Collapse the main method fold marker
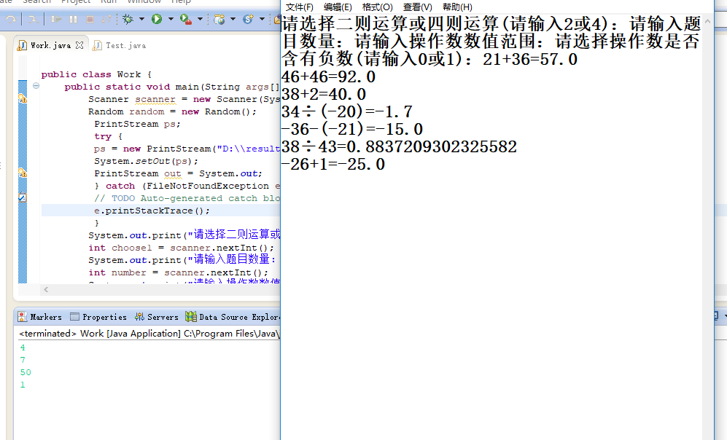Screen dimensions: 727x440 36,86
